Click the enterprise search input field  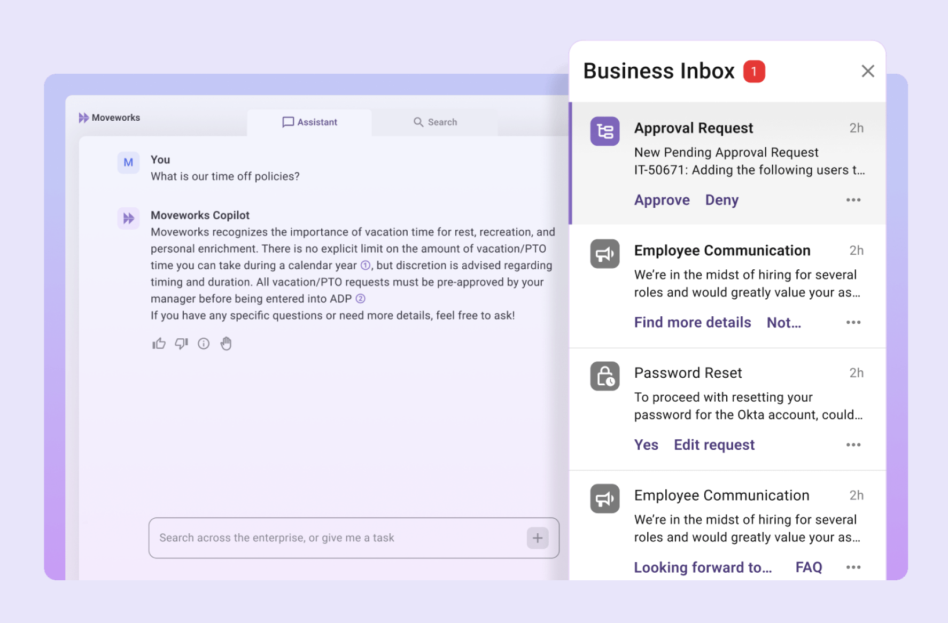tap(321, 538)
